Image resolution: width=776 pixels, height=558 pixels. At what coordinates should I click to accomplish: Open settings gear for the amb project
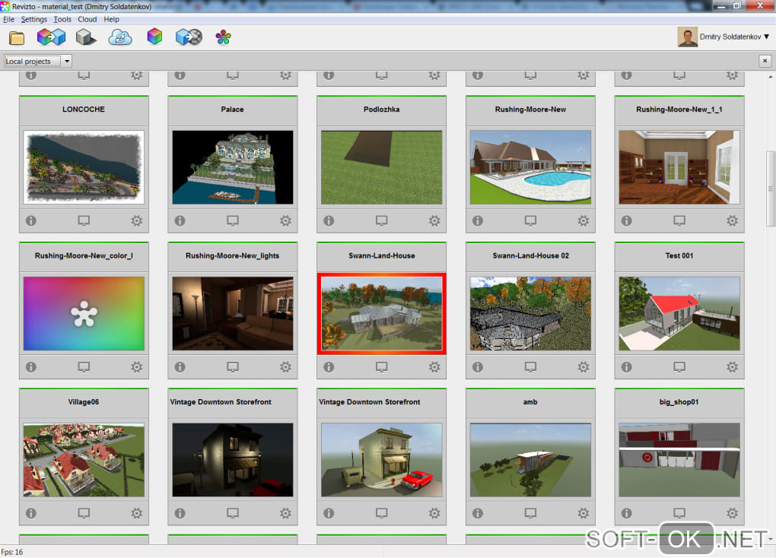(584, 513)
